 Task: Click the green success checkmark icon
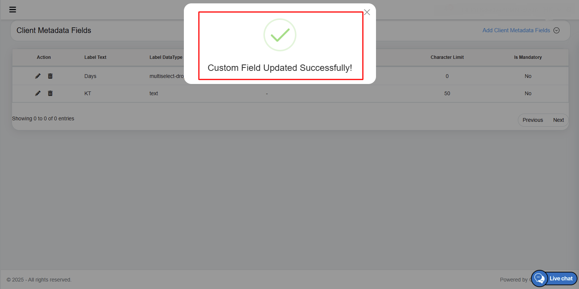click(280, 35)
